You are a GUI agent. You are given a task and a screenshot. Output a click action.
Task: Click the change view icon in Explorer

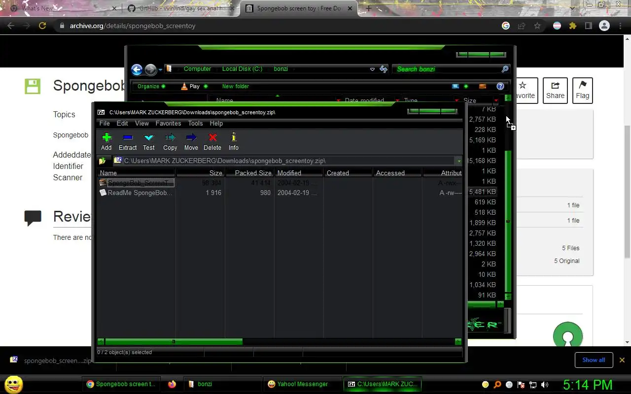click(456, 86)
